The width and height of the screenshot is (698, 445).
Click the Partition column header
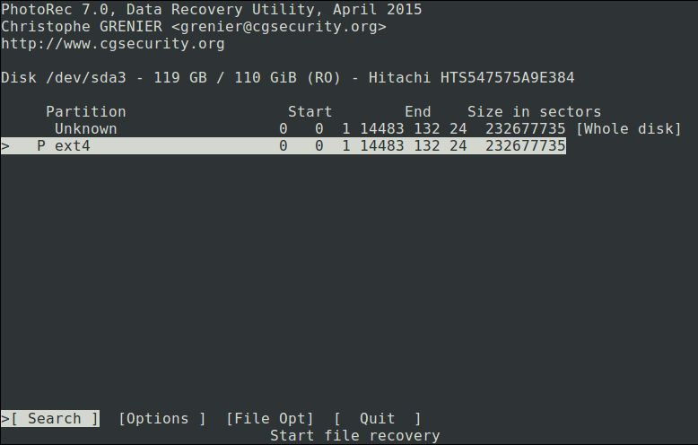(x=85, y=112)
